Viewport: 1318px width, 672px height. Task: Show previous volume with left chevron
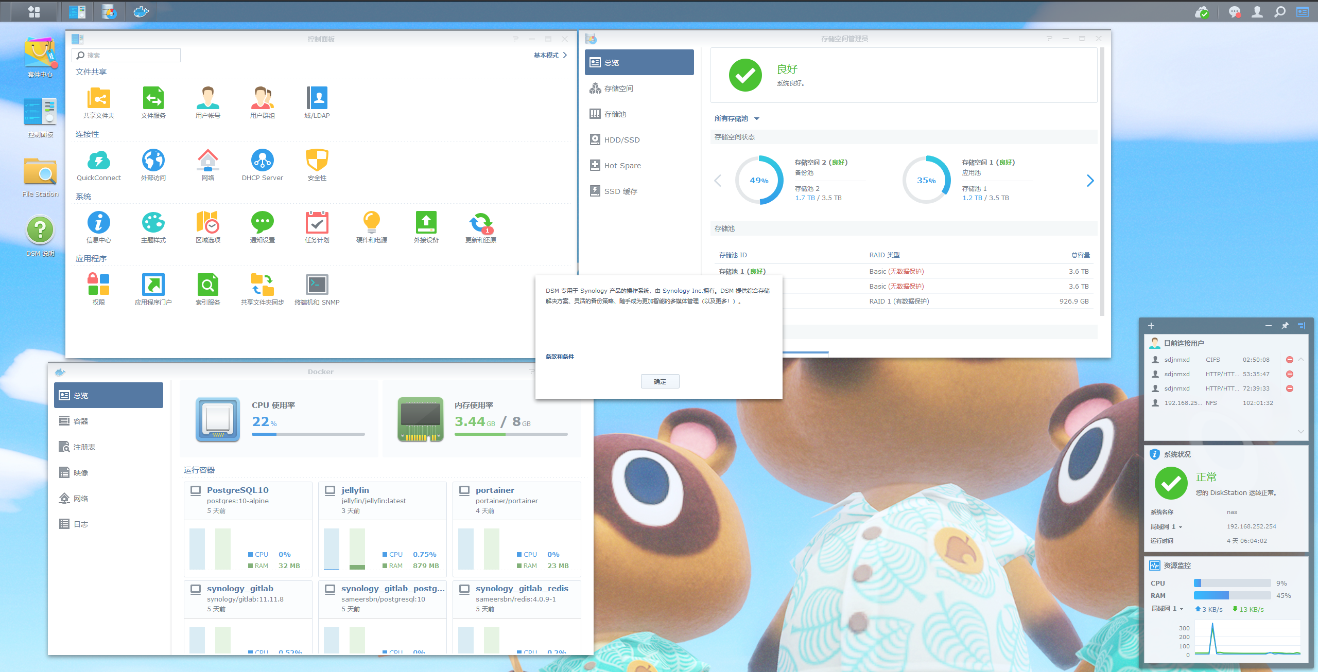pos(718,181)
